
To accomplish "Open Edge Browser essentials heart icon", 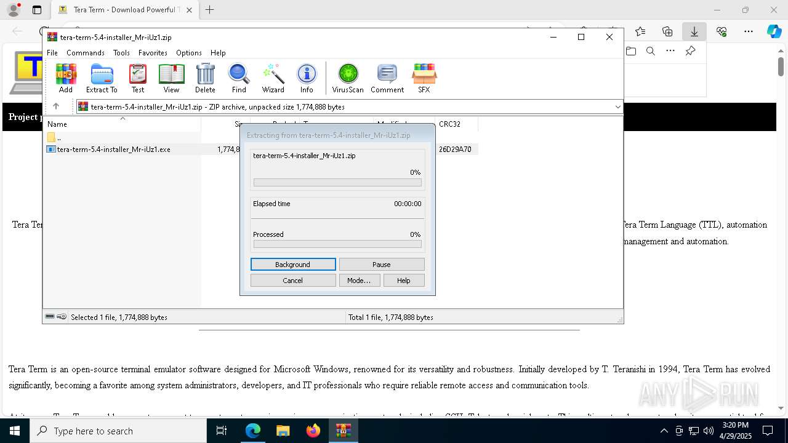I will (722, 31).
